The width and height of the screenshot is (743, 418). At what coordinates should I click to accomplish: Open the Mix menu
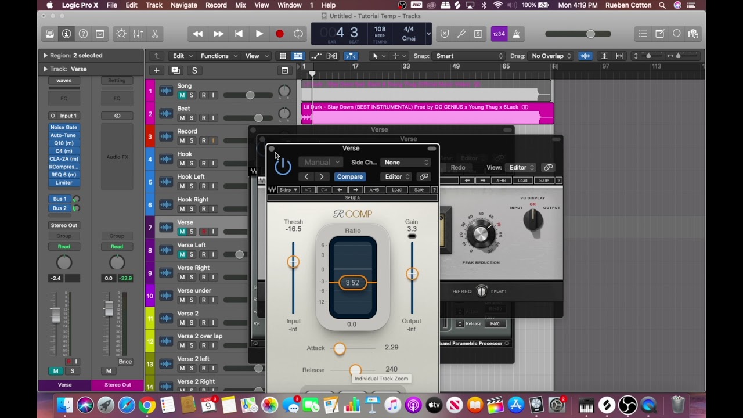pos(240,5)
